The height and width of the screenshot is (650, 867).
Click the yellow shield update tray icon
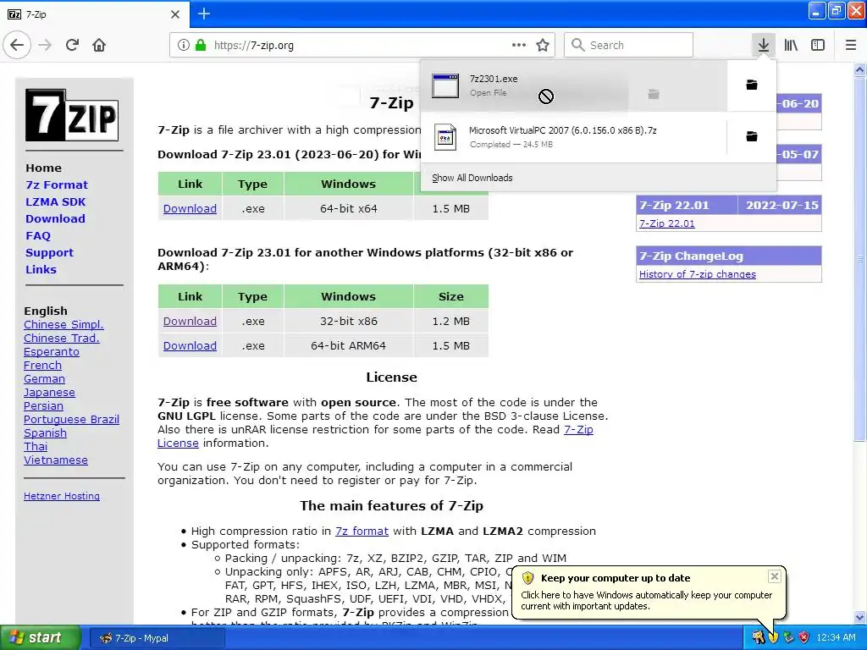(773, 637)
